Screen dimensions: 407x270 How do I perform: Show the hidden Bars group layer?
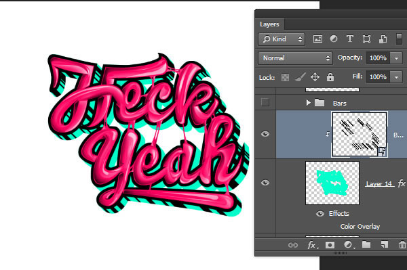pos(265,102)
